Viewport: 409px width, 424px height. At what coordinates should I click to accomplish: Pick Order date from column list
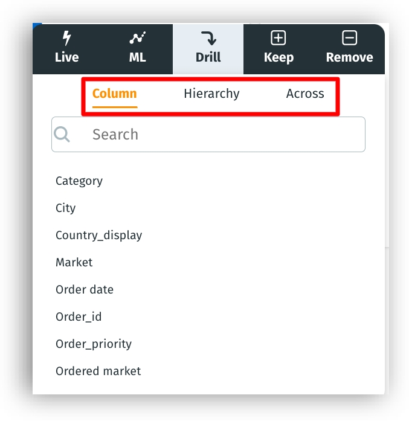[85, 289]
